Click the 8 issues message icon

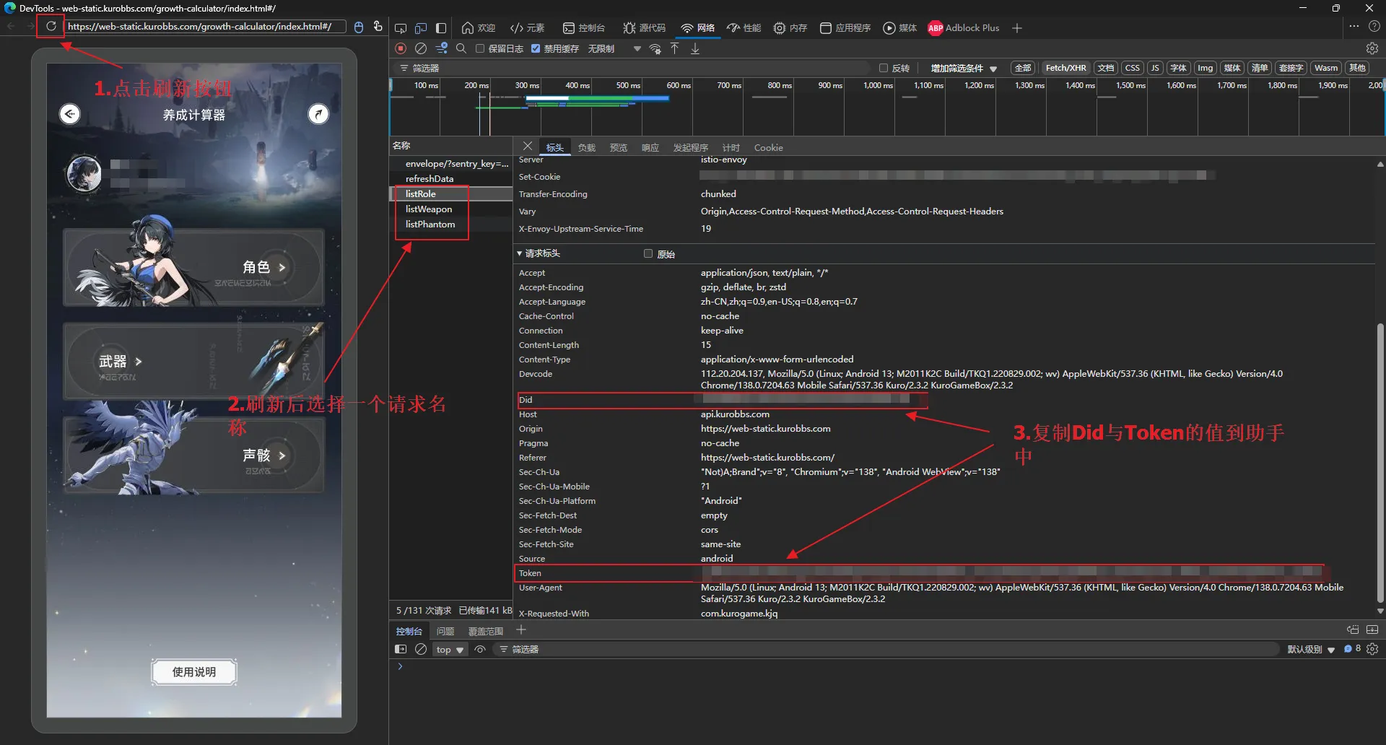[1352, 649]
